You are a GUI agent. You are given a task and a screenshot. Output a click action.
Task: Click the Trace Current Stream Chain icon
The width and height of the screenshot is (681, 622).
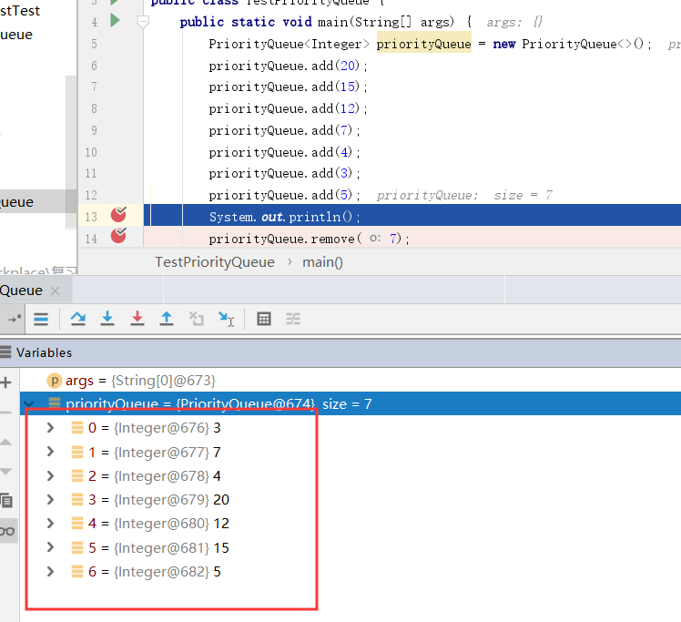293,320
